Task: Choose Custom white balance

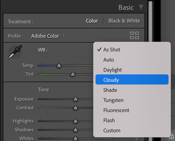Action: [132, 130]
